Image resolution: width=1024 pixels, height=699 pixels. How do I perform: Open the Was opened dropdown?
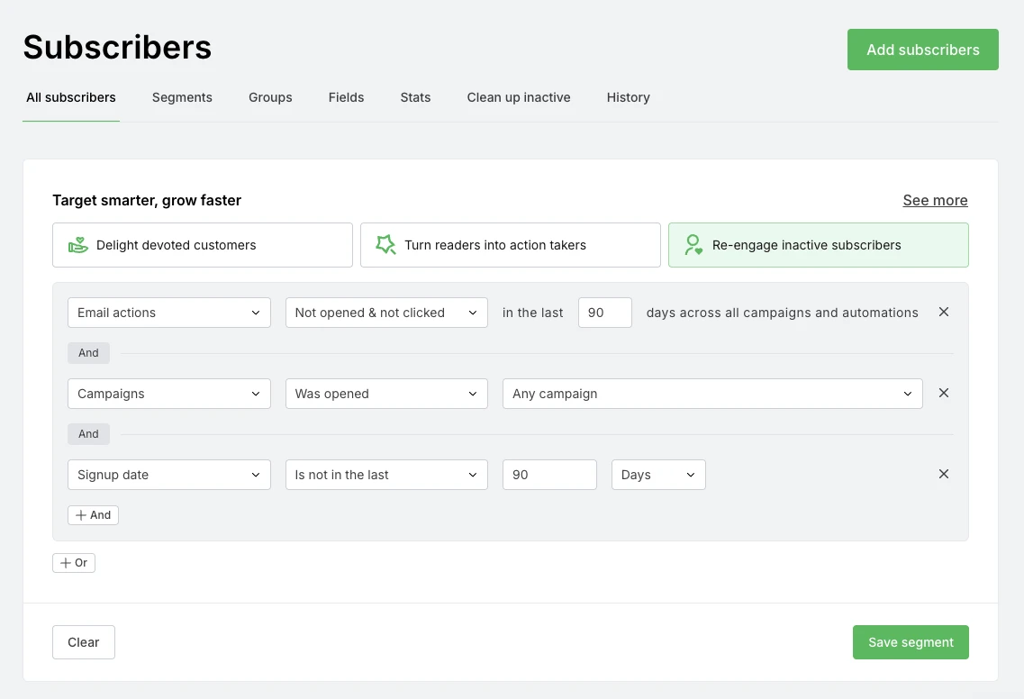386,394
